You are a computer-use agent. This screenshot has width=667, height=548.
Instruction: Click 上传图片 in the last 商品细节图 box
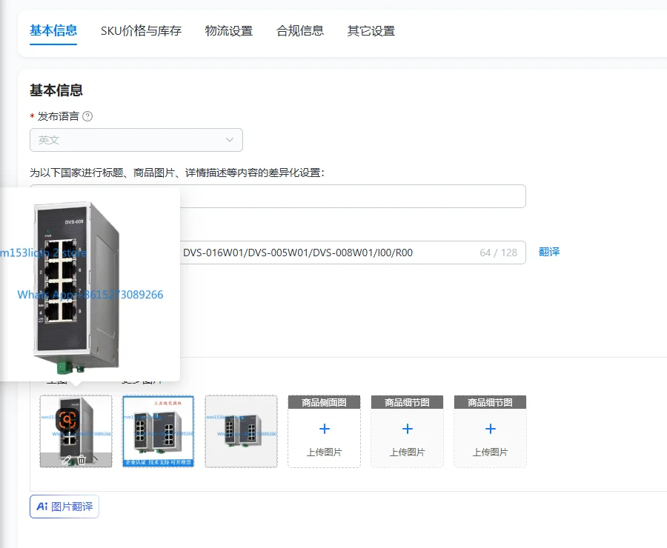[x=490, y=452]
